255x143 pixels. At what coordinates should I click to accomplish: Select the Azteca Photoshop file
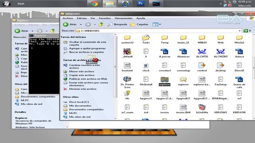[239, 53]
